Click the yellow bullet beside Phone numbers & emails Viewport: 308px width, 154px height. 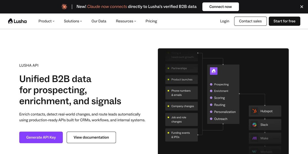[x=168, y=91]
